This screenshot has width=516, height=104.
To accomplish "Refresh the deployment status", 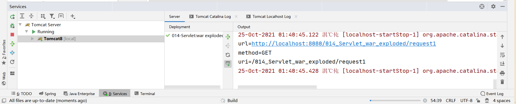I will coord(228,55).
